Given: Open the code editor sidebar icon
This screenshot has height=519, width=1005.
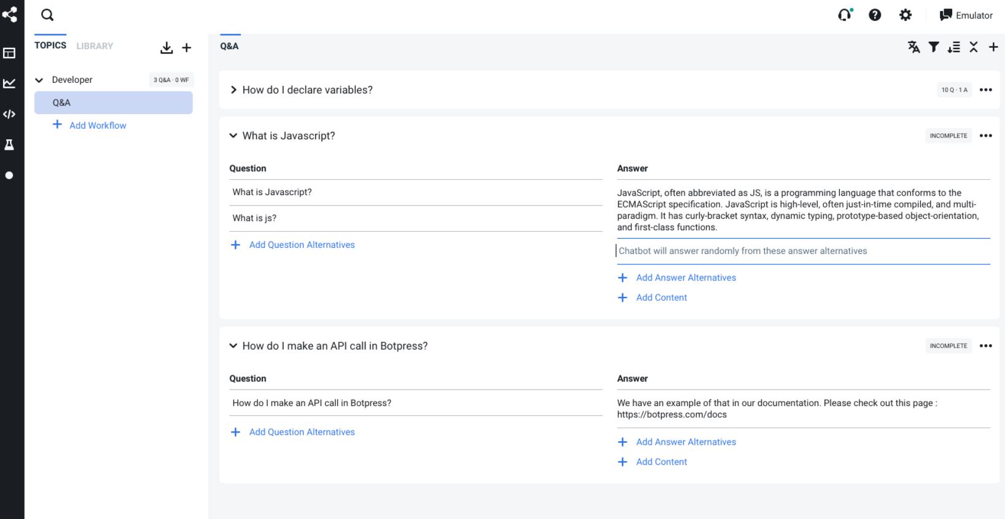Looking at the screenshot, I should 9,114.
